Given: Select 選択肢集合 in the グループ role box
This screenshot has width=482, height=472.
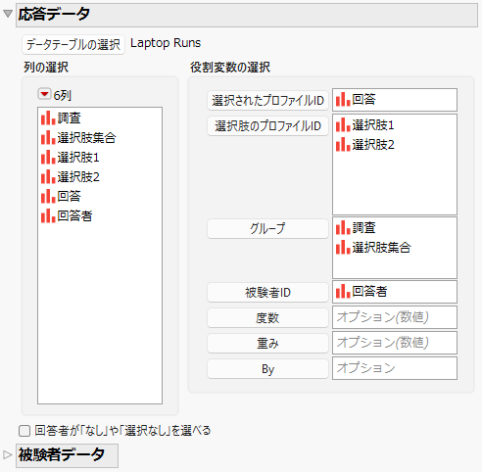Looking at the screenshot, I should 395,248.
